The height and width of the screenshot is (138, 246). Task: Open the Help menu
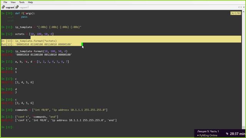tap(30, 2)
